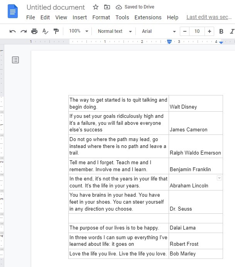
Task: Click the font size field showing 10
Action: point(197,31)
